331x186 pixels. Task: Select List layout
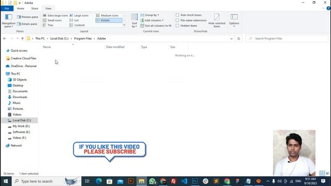click(74, 20)
